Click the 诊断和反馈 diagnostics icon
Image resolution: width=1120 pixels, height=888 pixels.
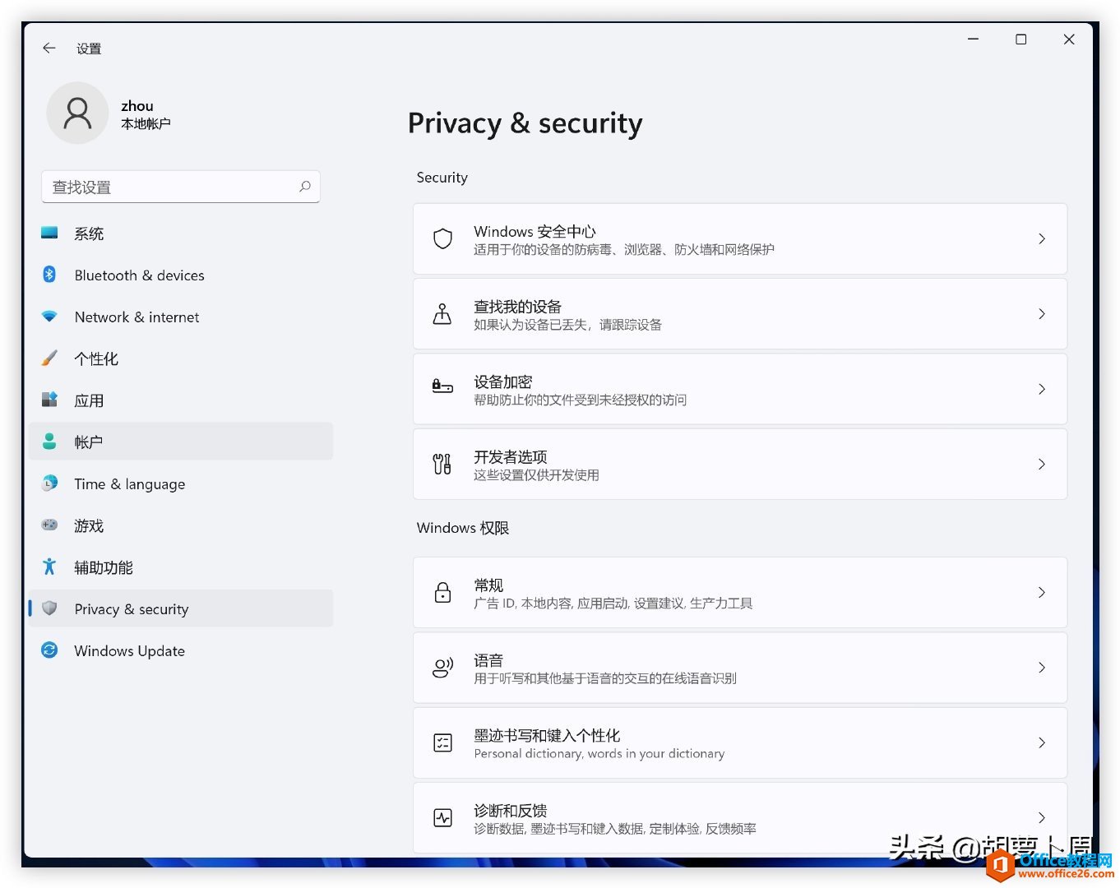pyautogui.click(x=442, y=818)
